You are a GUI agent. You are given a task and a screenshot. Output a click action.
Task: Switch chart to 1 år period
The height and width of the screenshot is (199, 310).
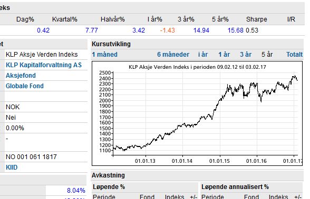(x=224, y=55)
